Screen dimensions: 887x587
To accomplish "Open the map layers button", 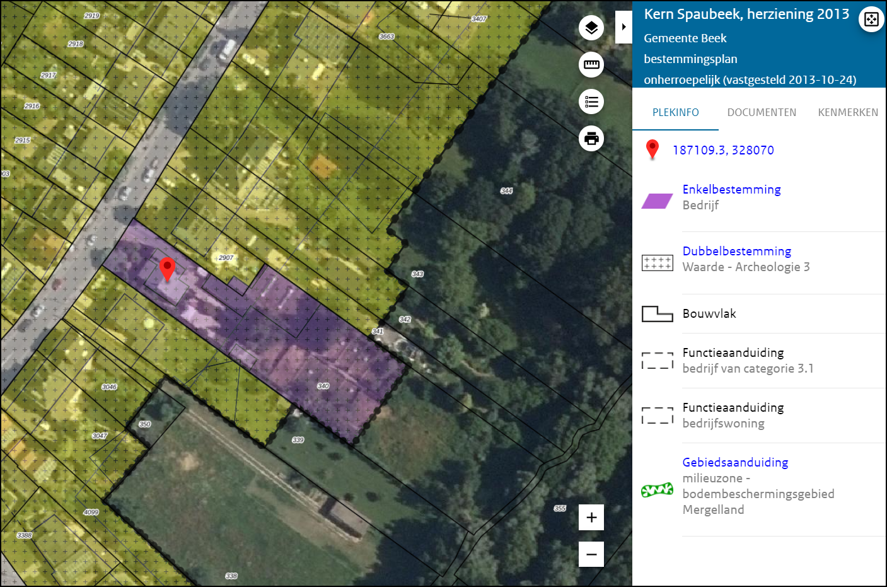I will [x=591, y=28].
